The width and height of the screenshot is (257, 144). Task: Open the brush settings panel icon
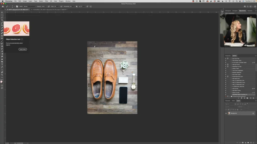pos(17,6)
